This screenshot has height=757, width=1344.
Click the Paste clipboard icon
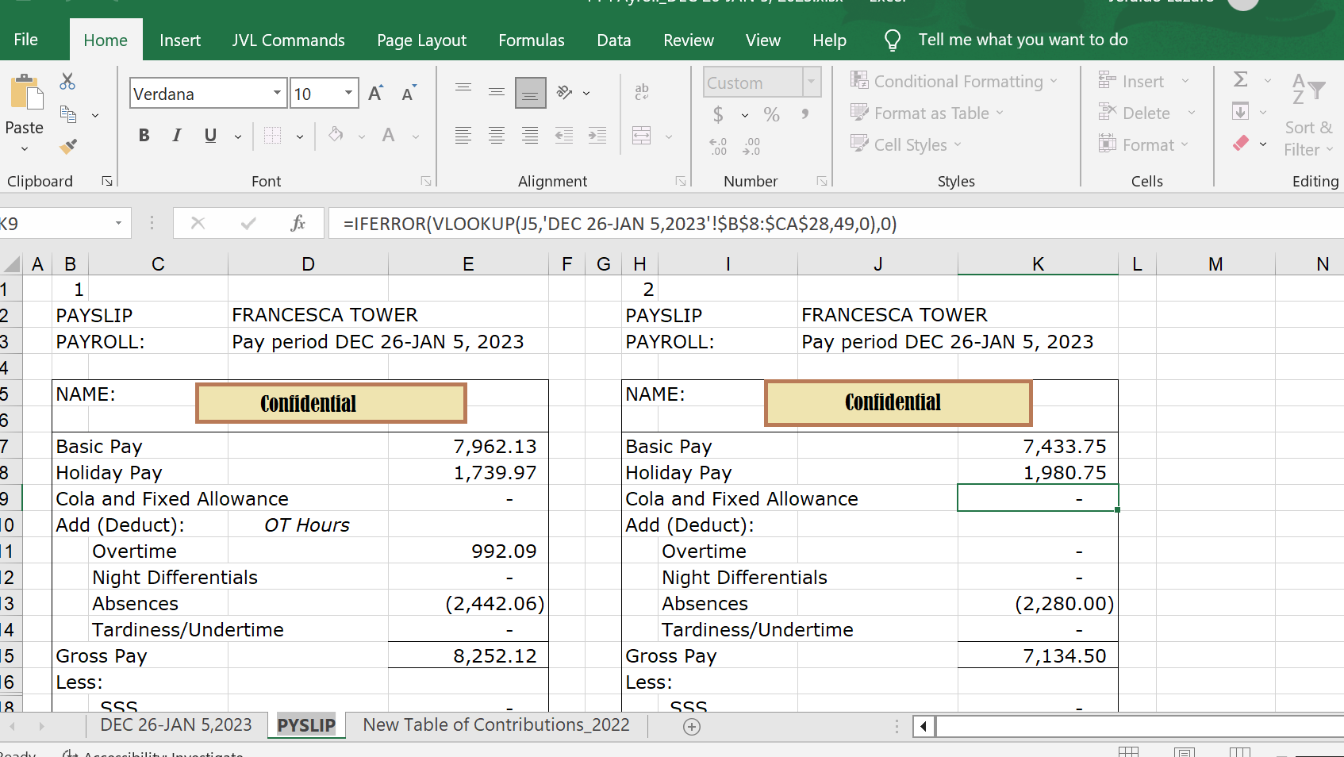pos(26,92)
